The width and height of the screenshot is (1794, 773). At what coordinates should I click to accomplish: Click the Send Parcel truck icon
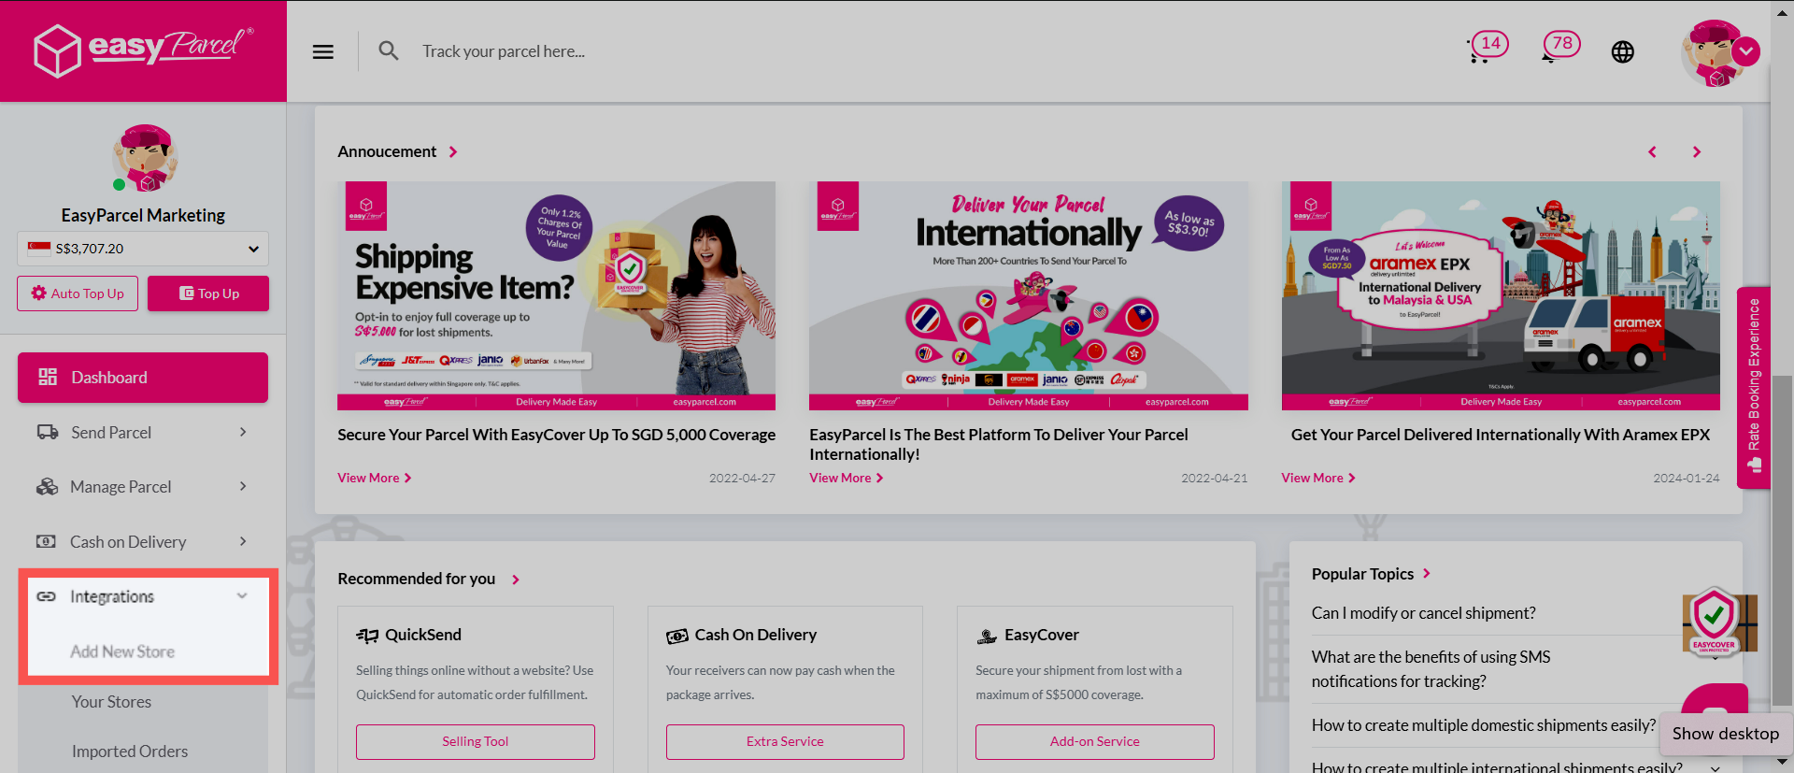click(48, 432)
